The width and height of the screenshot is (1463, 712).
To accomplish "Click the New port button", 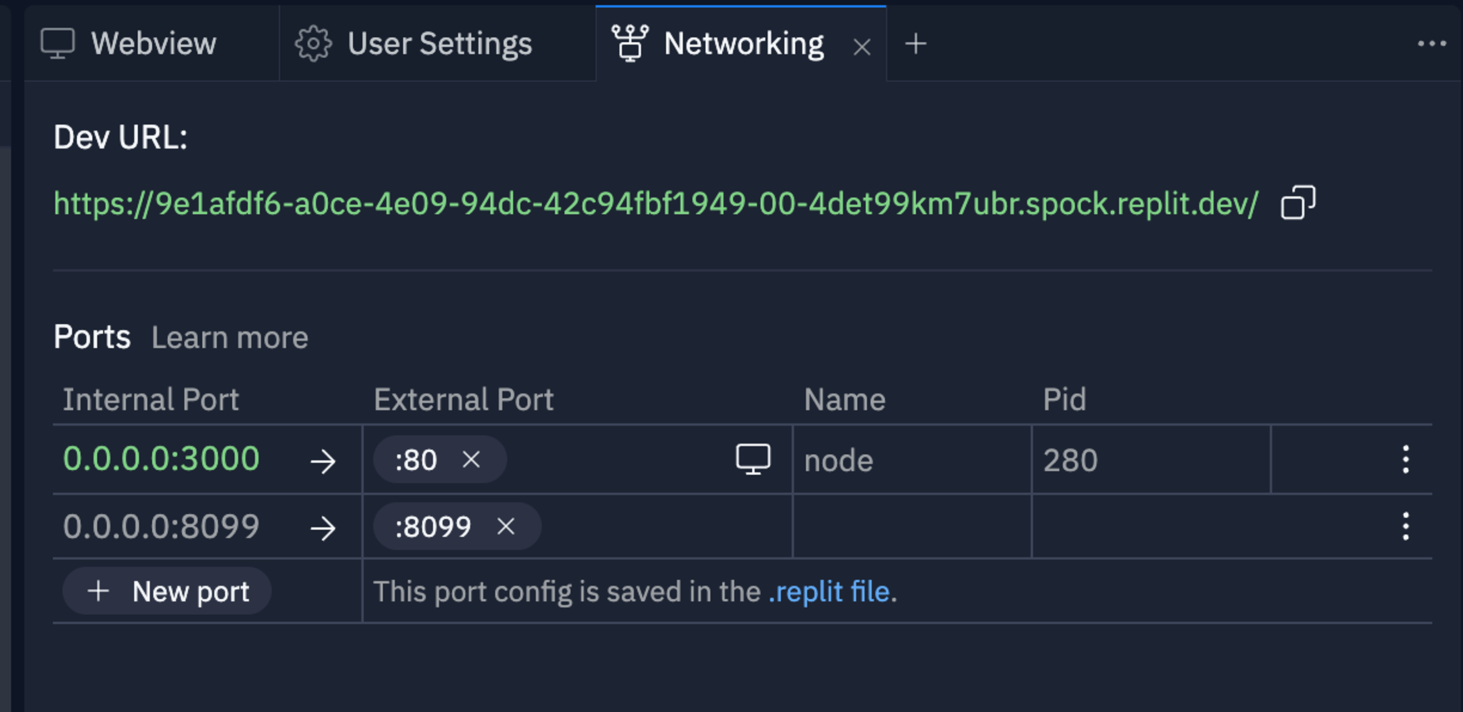I will [x=166, y=591].
